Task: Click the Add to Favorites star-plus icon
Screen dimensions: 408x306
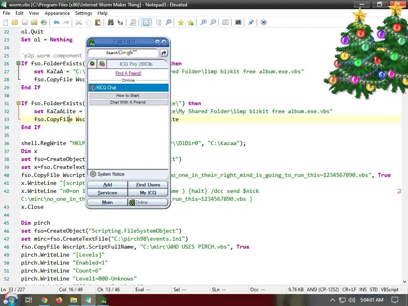Action: pyautogui.click(x=190, y=22)
